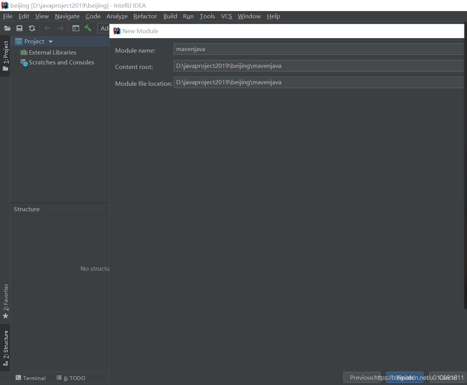
Task: Open the Terminal tool window tab
Action: point(30,378)
